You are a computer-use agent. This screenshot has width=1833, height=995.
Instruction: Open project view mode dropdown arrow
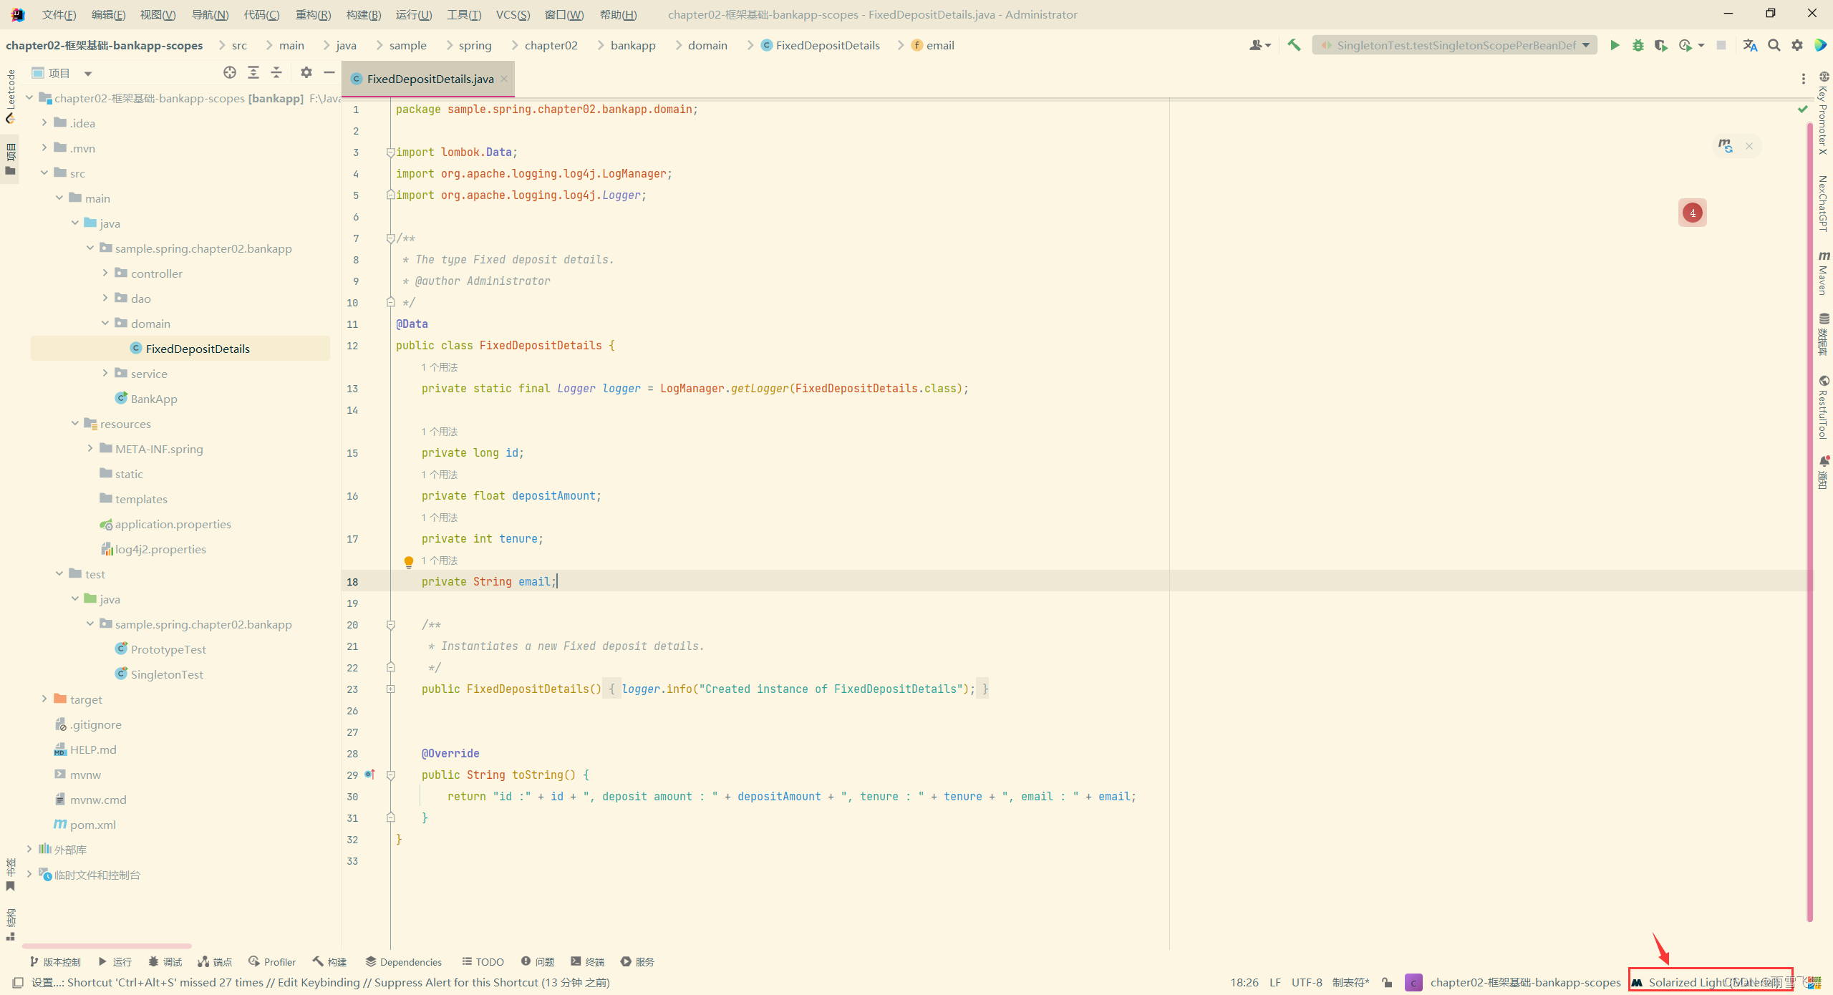88,73
